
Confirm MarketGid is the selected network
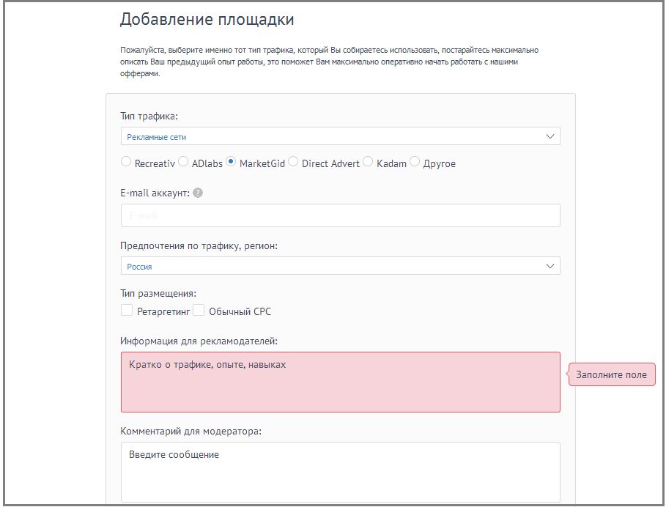coord(229,162)
